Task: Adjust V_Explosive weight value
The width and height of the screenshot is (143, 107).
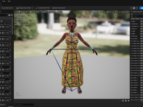Action: coord(142,24)
